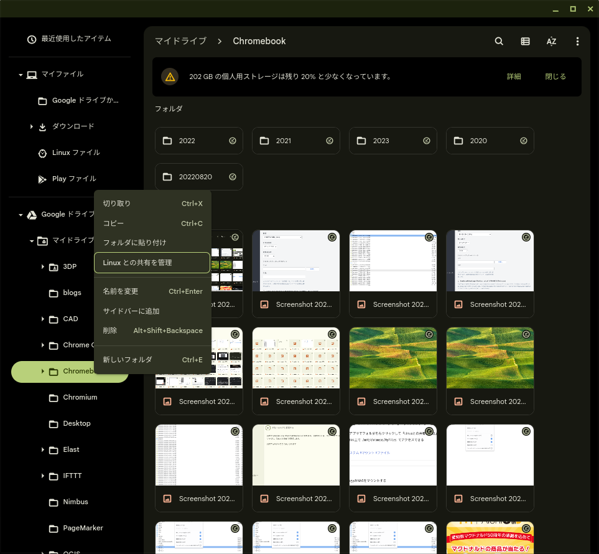Dismiss the banner with 閉じる

pyautogui.click(x=555, y=77)
